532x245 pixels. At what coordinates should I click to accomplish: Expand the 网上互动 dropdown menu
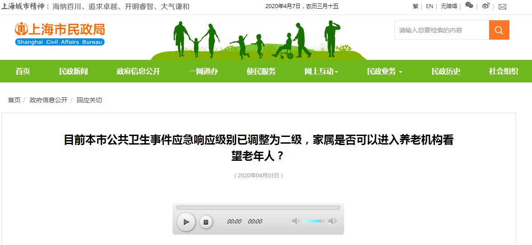point(321,72)
